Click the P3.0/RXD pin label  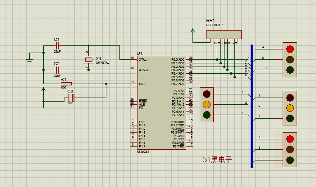pos(178,122)
